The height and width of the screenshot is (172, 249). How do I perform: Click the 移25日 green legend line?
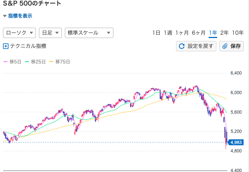coord(27,62)
